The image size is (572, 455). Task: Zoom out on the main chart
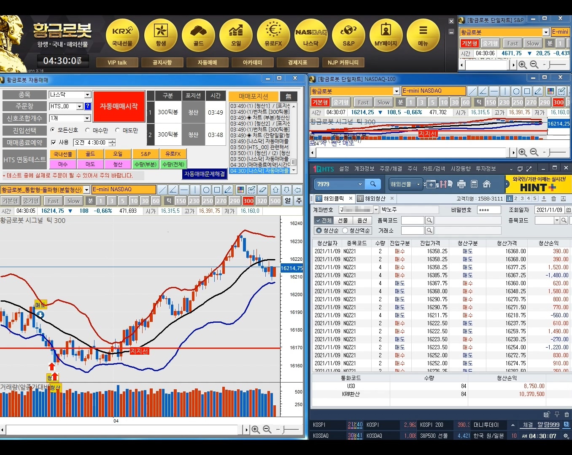point(267,429)
